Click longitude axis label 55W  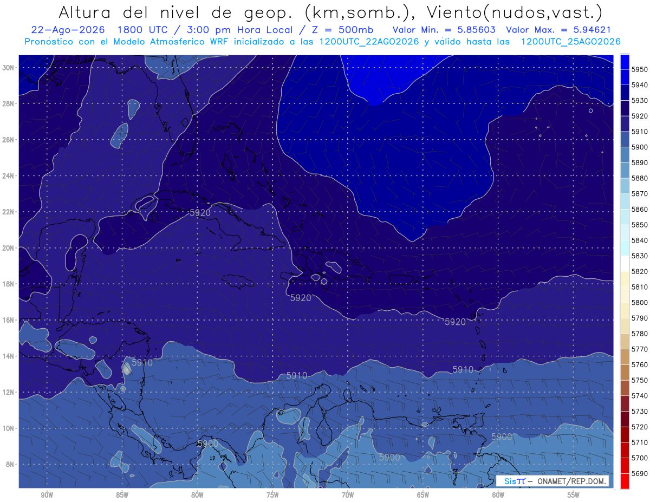tap(574, 496)
